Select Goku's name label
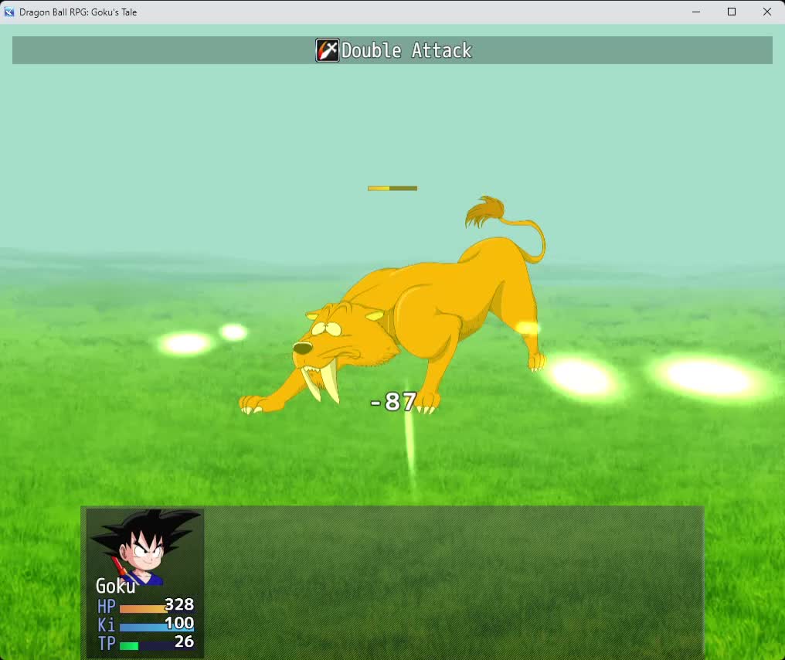 pyautogui.click(x=115, y=587)
